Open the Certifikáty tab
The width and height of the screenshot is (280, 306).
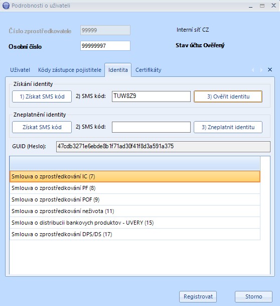pyautogui.click(x=149, y=70)
